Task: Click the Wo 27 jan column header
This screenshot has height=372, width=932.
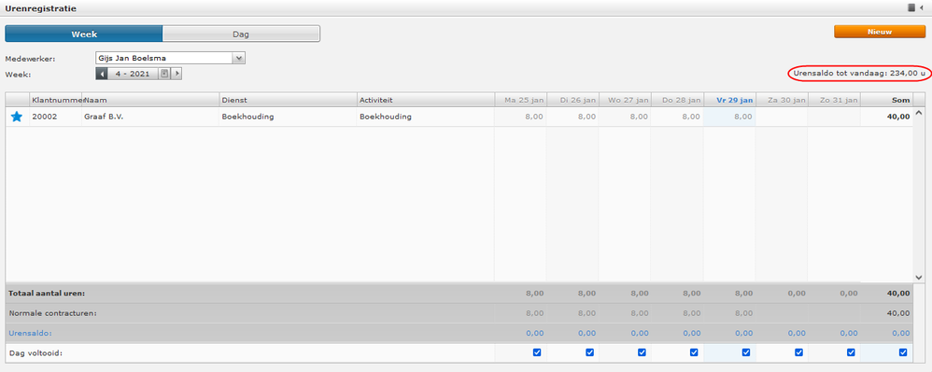Action: [626, 101]
